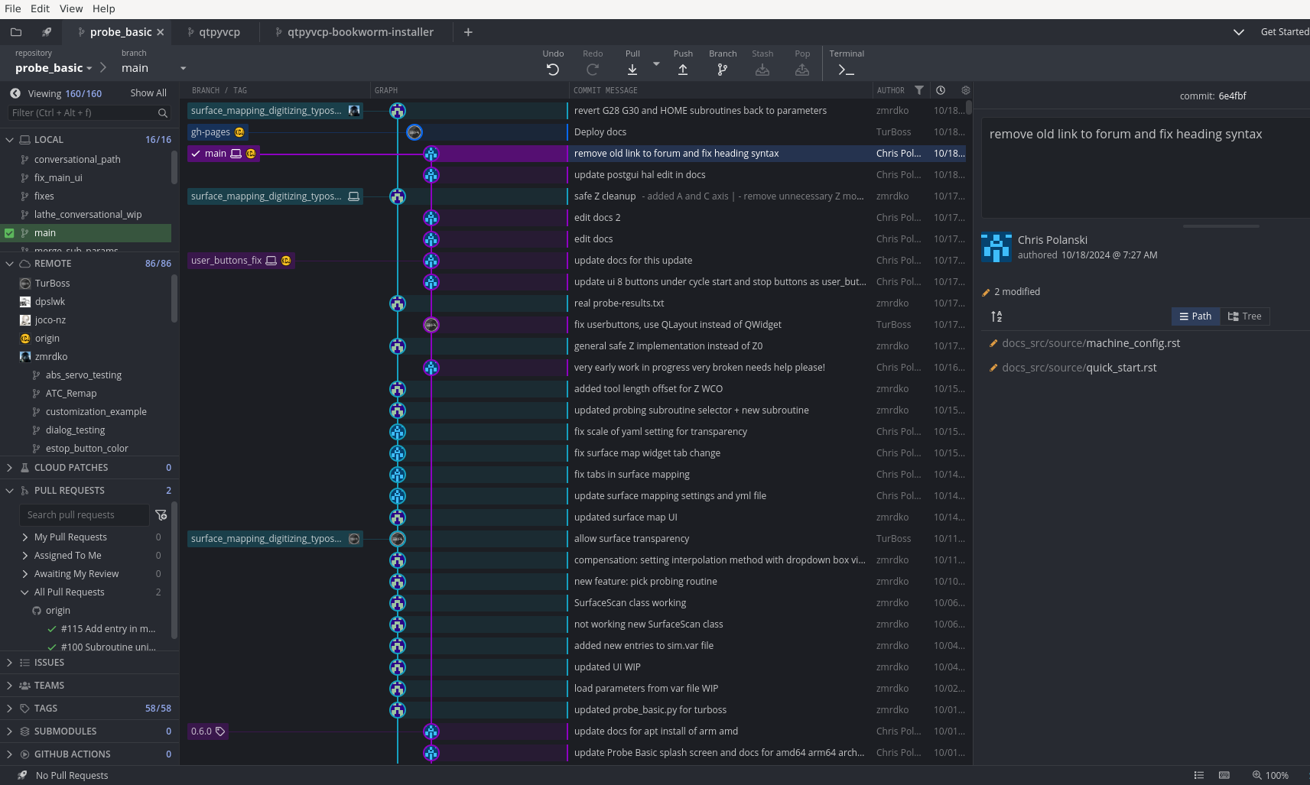Image resolution: width=1310 pixels, height=785 pixels.
Task: Click the pull request filter icon
Action: tap(161, 515)
